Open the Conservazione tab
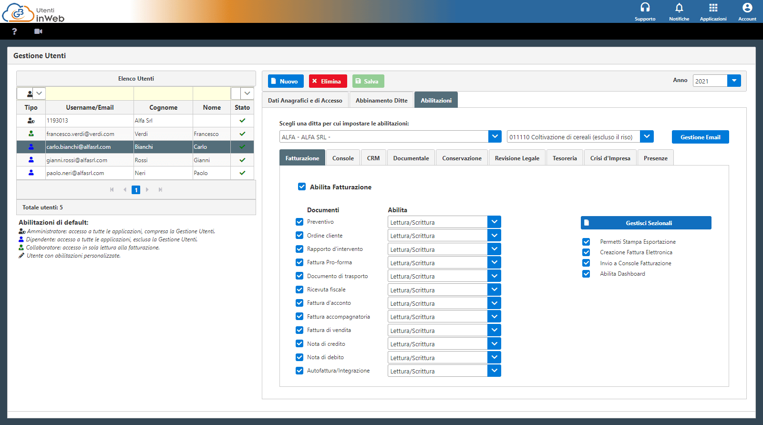 [x=462, y=158]
